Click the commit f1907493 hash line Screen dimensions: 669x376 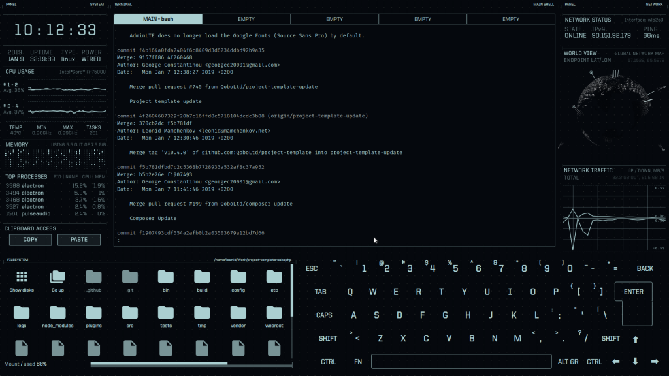click(x=191, y=233)
